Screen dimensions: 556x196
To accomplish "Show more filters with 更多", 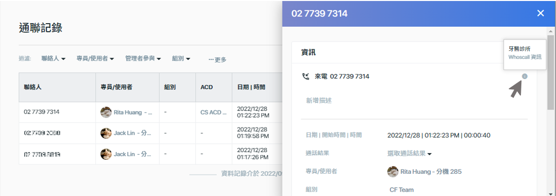I will pos(217,60).
